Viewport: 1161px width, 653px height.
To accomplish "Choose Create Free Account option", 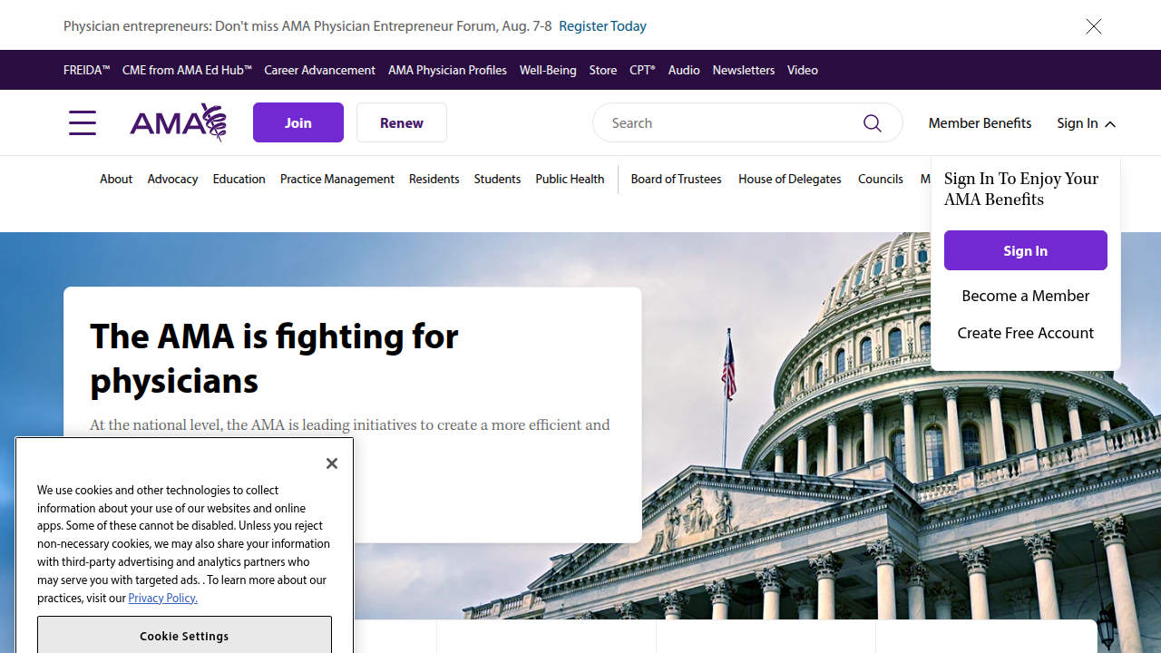I will [x=1026, y=333].
